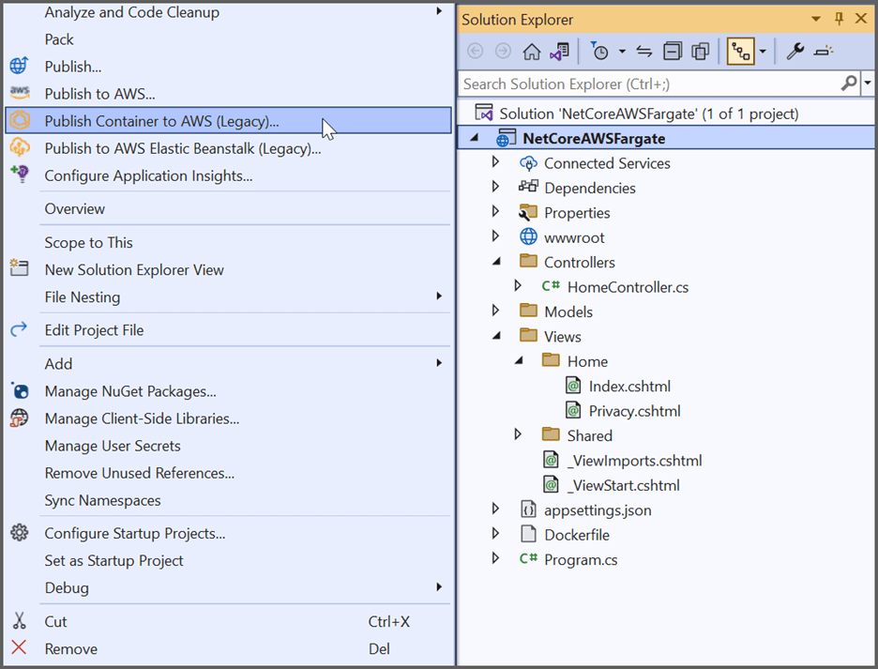Click the Home icon in Solution Explorer
Screen dimensions: 878x669
[531, 52]
